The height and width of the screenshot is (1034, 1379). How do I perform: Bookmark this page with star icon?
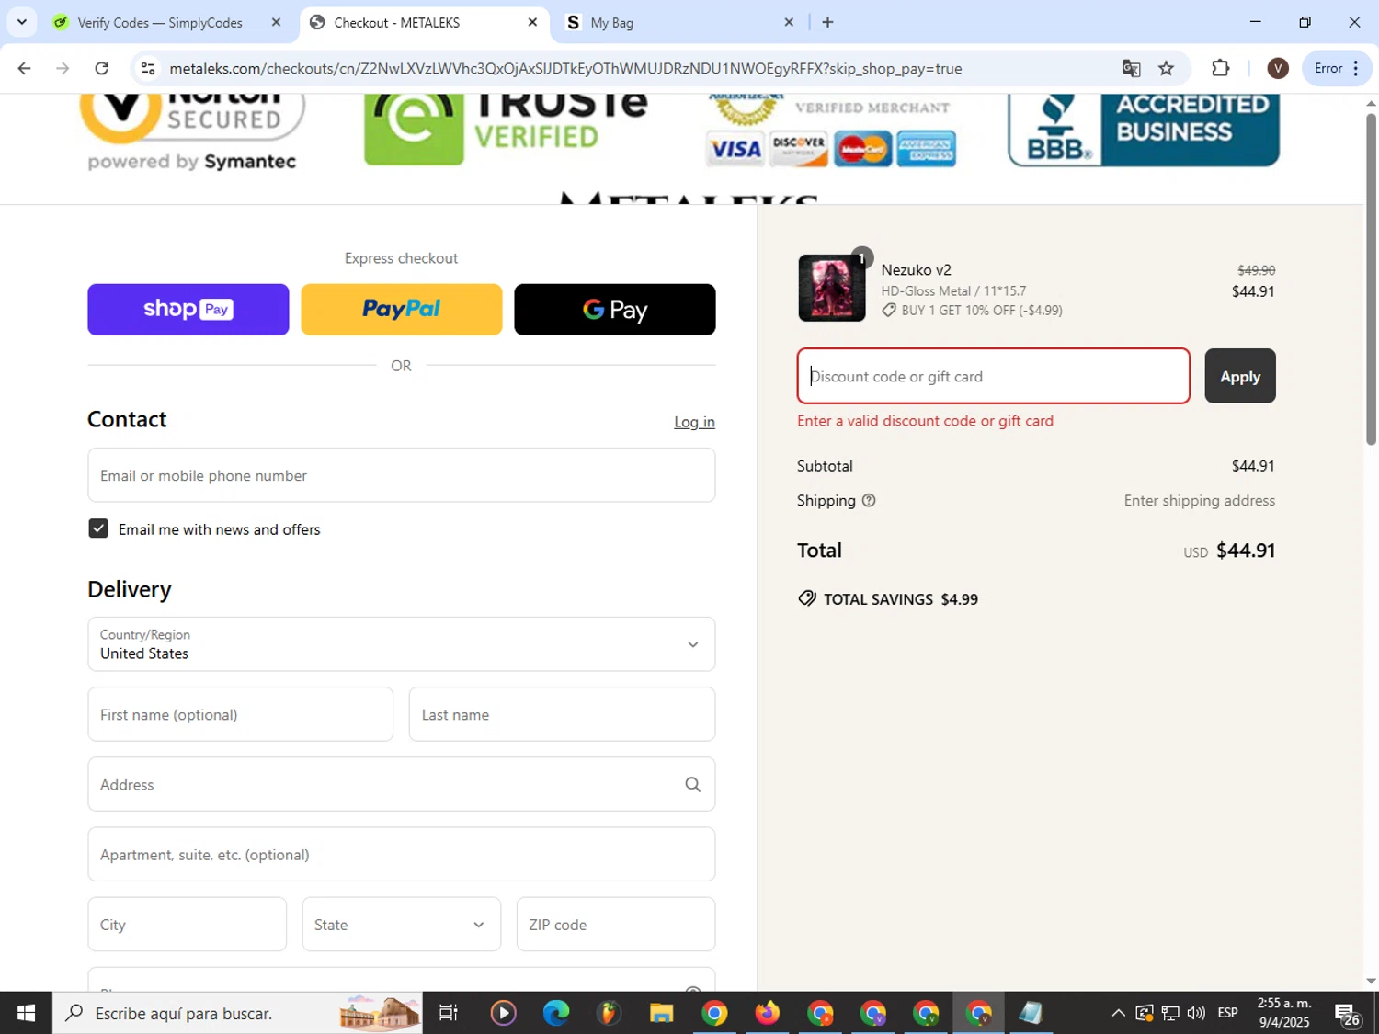click(x=1166, y=68)
